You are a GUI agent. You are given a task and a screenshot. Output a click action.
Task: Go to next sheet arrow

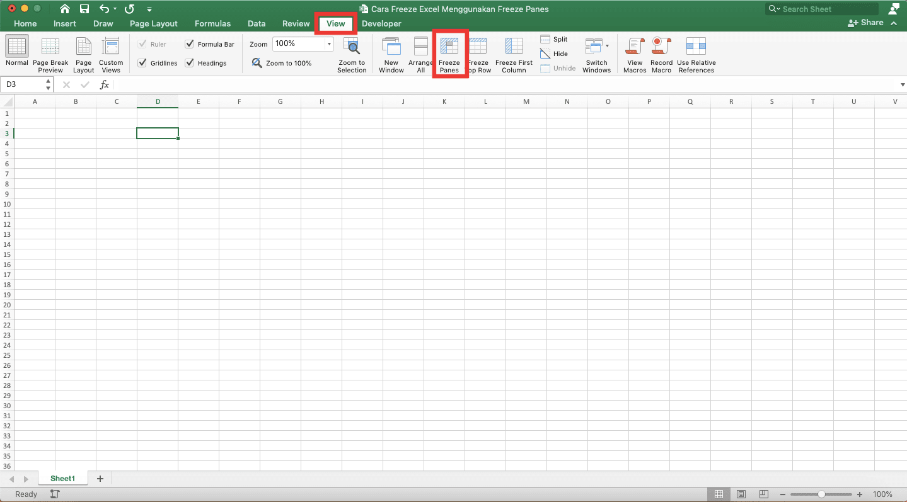(x=26, y=479)
